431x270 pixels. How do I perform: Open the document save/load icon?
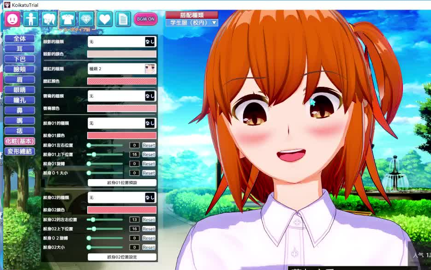pyautogui.click(x=123, y=19)
